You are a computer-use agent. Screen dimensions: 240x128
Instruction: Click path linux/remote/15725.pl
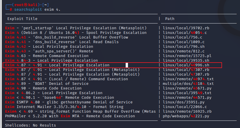tap(187, 56)
